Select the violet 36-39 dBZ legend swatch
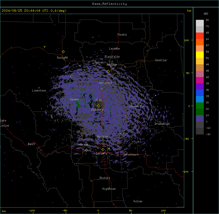219x214 pixels. pos(200,87)
